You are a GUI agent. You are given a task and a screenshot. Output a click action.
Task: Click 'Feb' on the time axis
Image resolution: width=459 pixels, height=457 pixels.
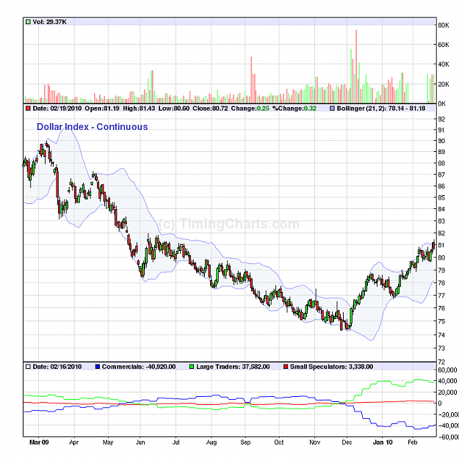tap(413, 442)
